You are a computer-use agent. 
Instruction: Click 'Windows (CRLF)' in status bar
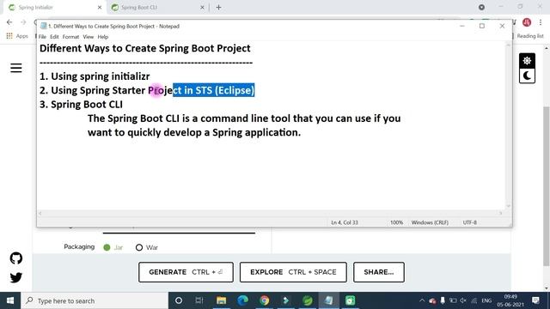430,222
